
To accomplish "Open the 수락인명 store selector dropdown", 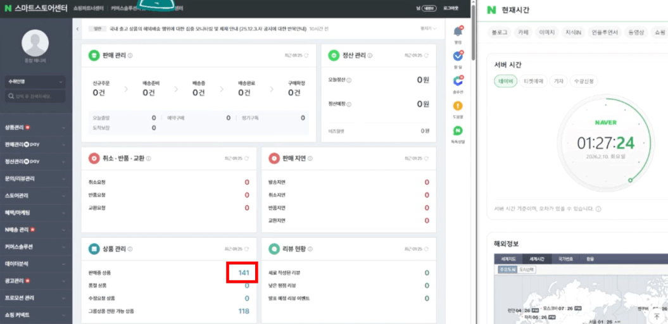I will pyautogui.click(x=35, y=82).
